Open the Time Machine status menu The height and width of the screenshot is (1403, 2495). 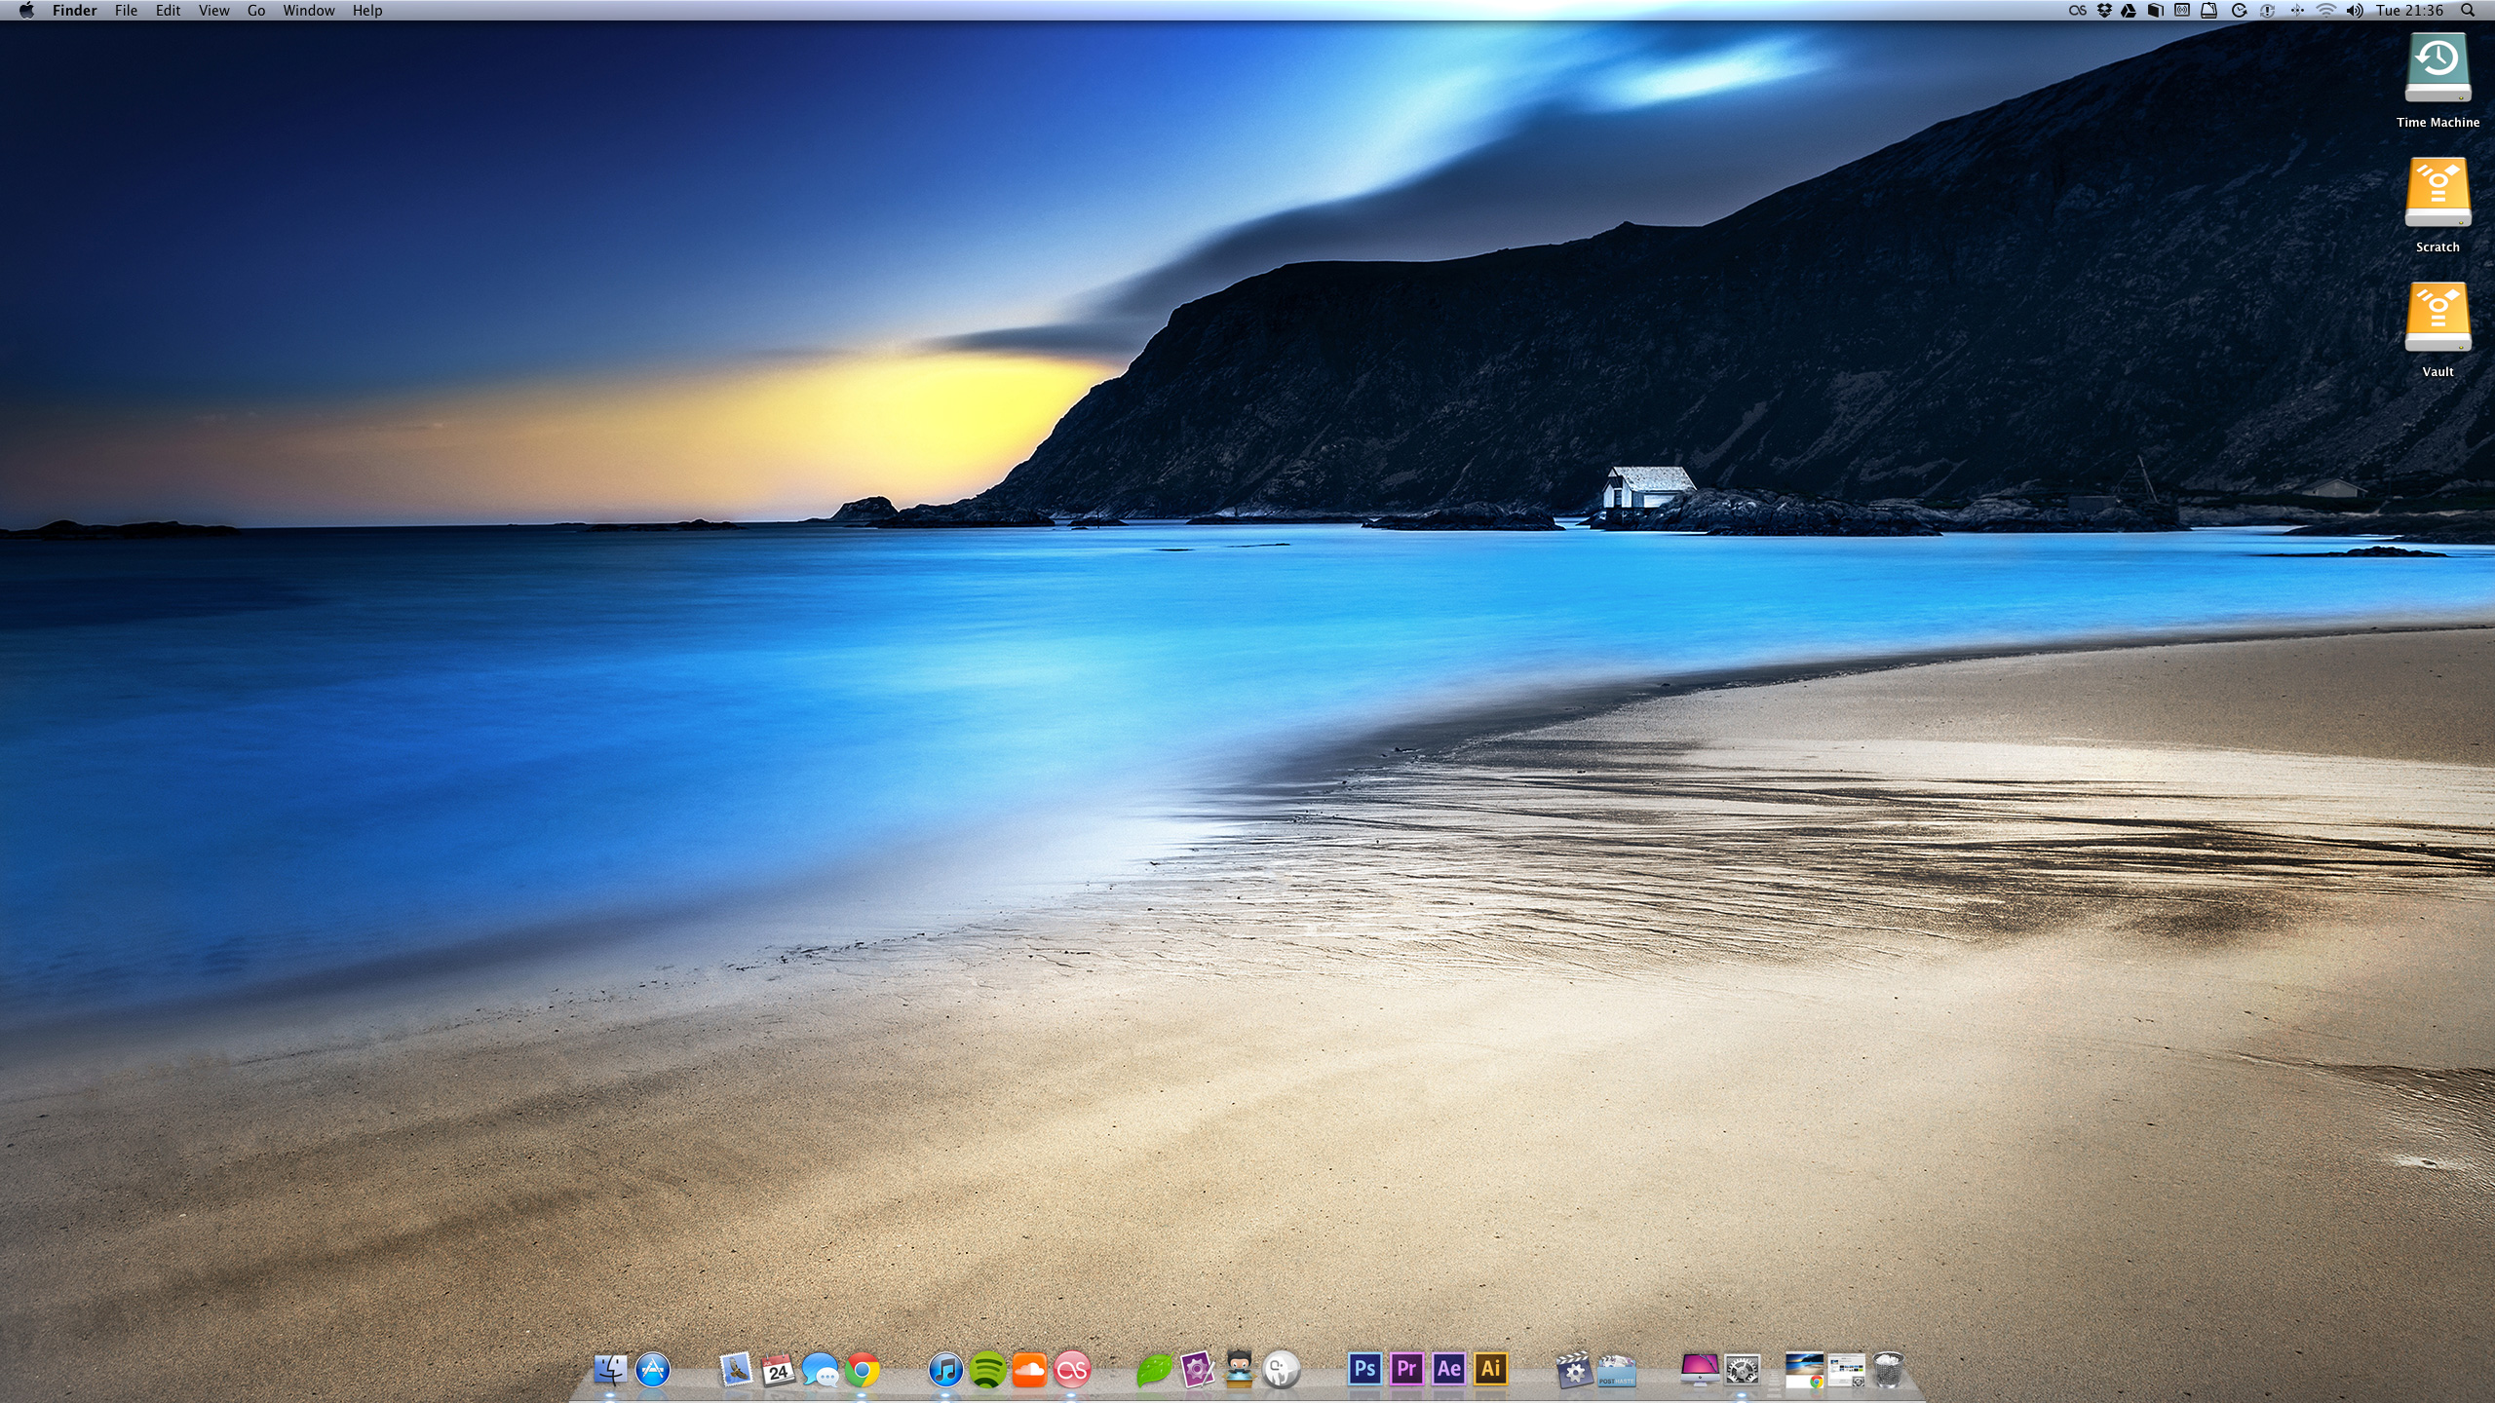2240,11
